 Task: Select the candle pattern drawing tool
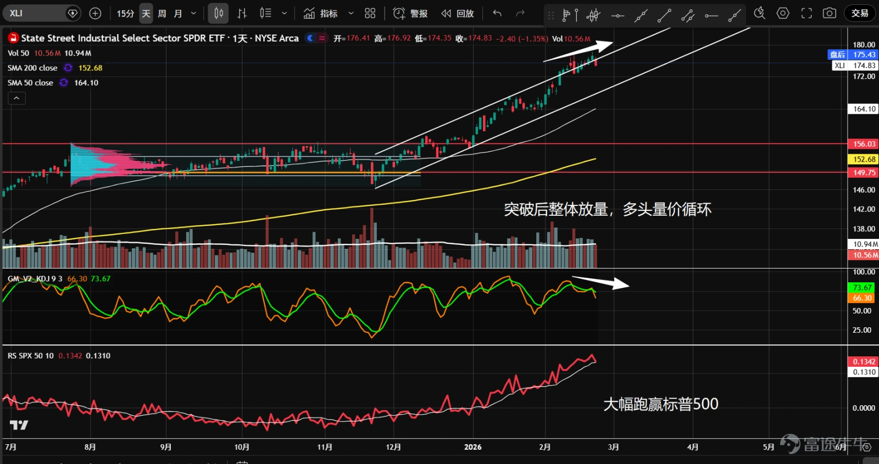tap(593, 15)
